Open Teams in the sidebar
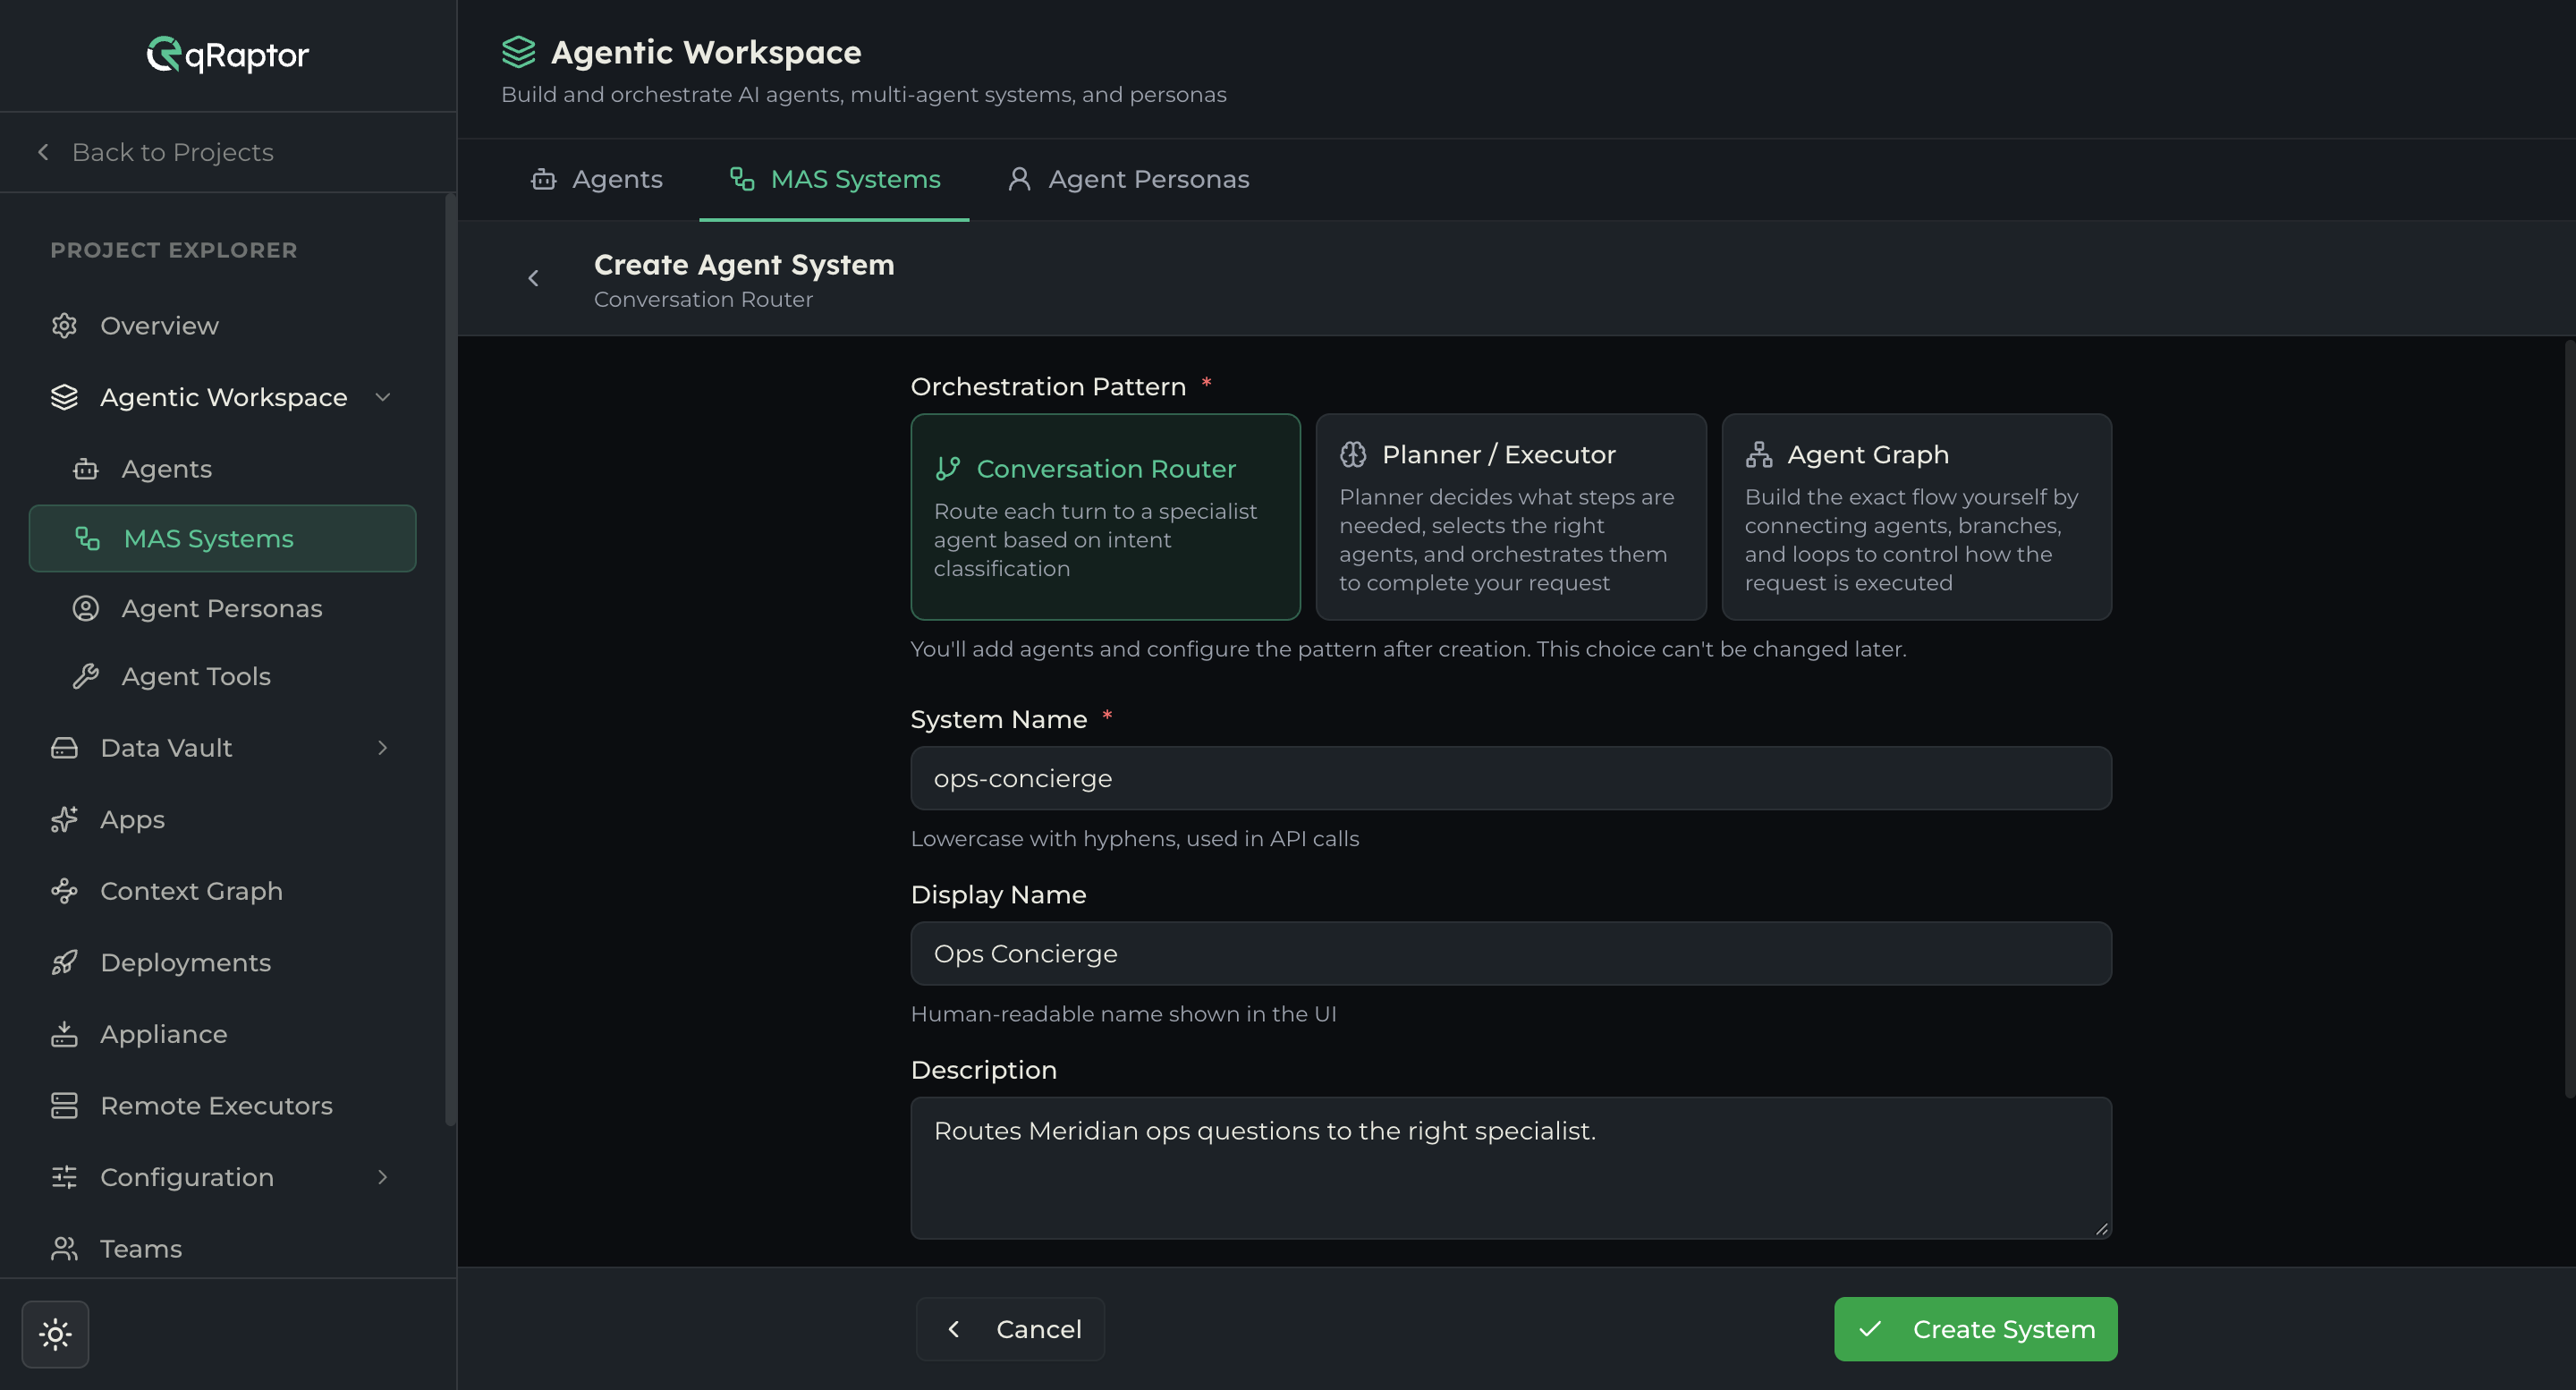The width and height of the screenshot is (2576, 1390). 222,1249
